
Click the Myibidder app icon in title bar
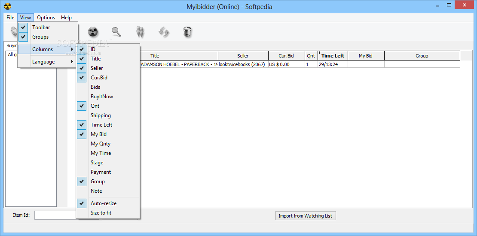point(7,6)
